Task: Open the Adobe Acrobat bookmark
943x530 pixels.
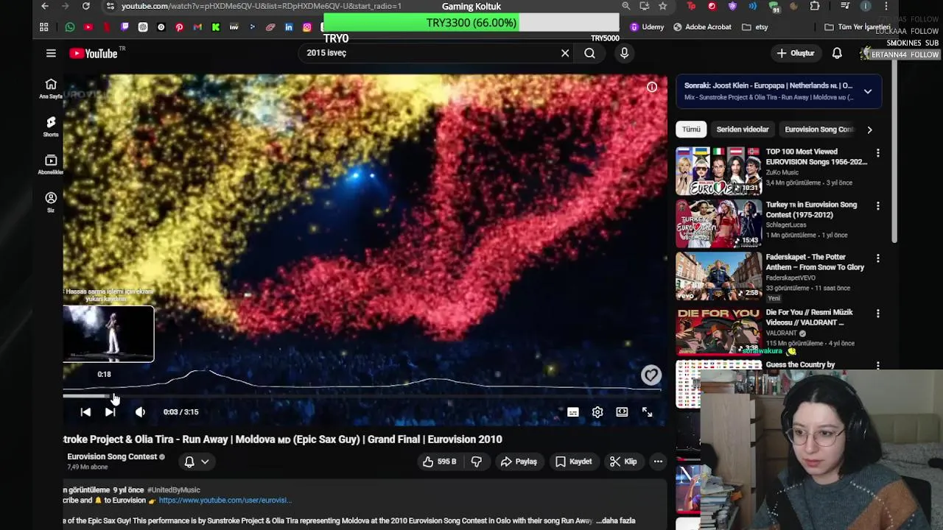Action: coord(703,27)
